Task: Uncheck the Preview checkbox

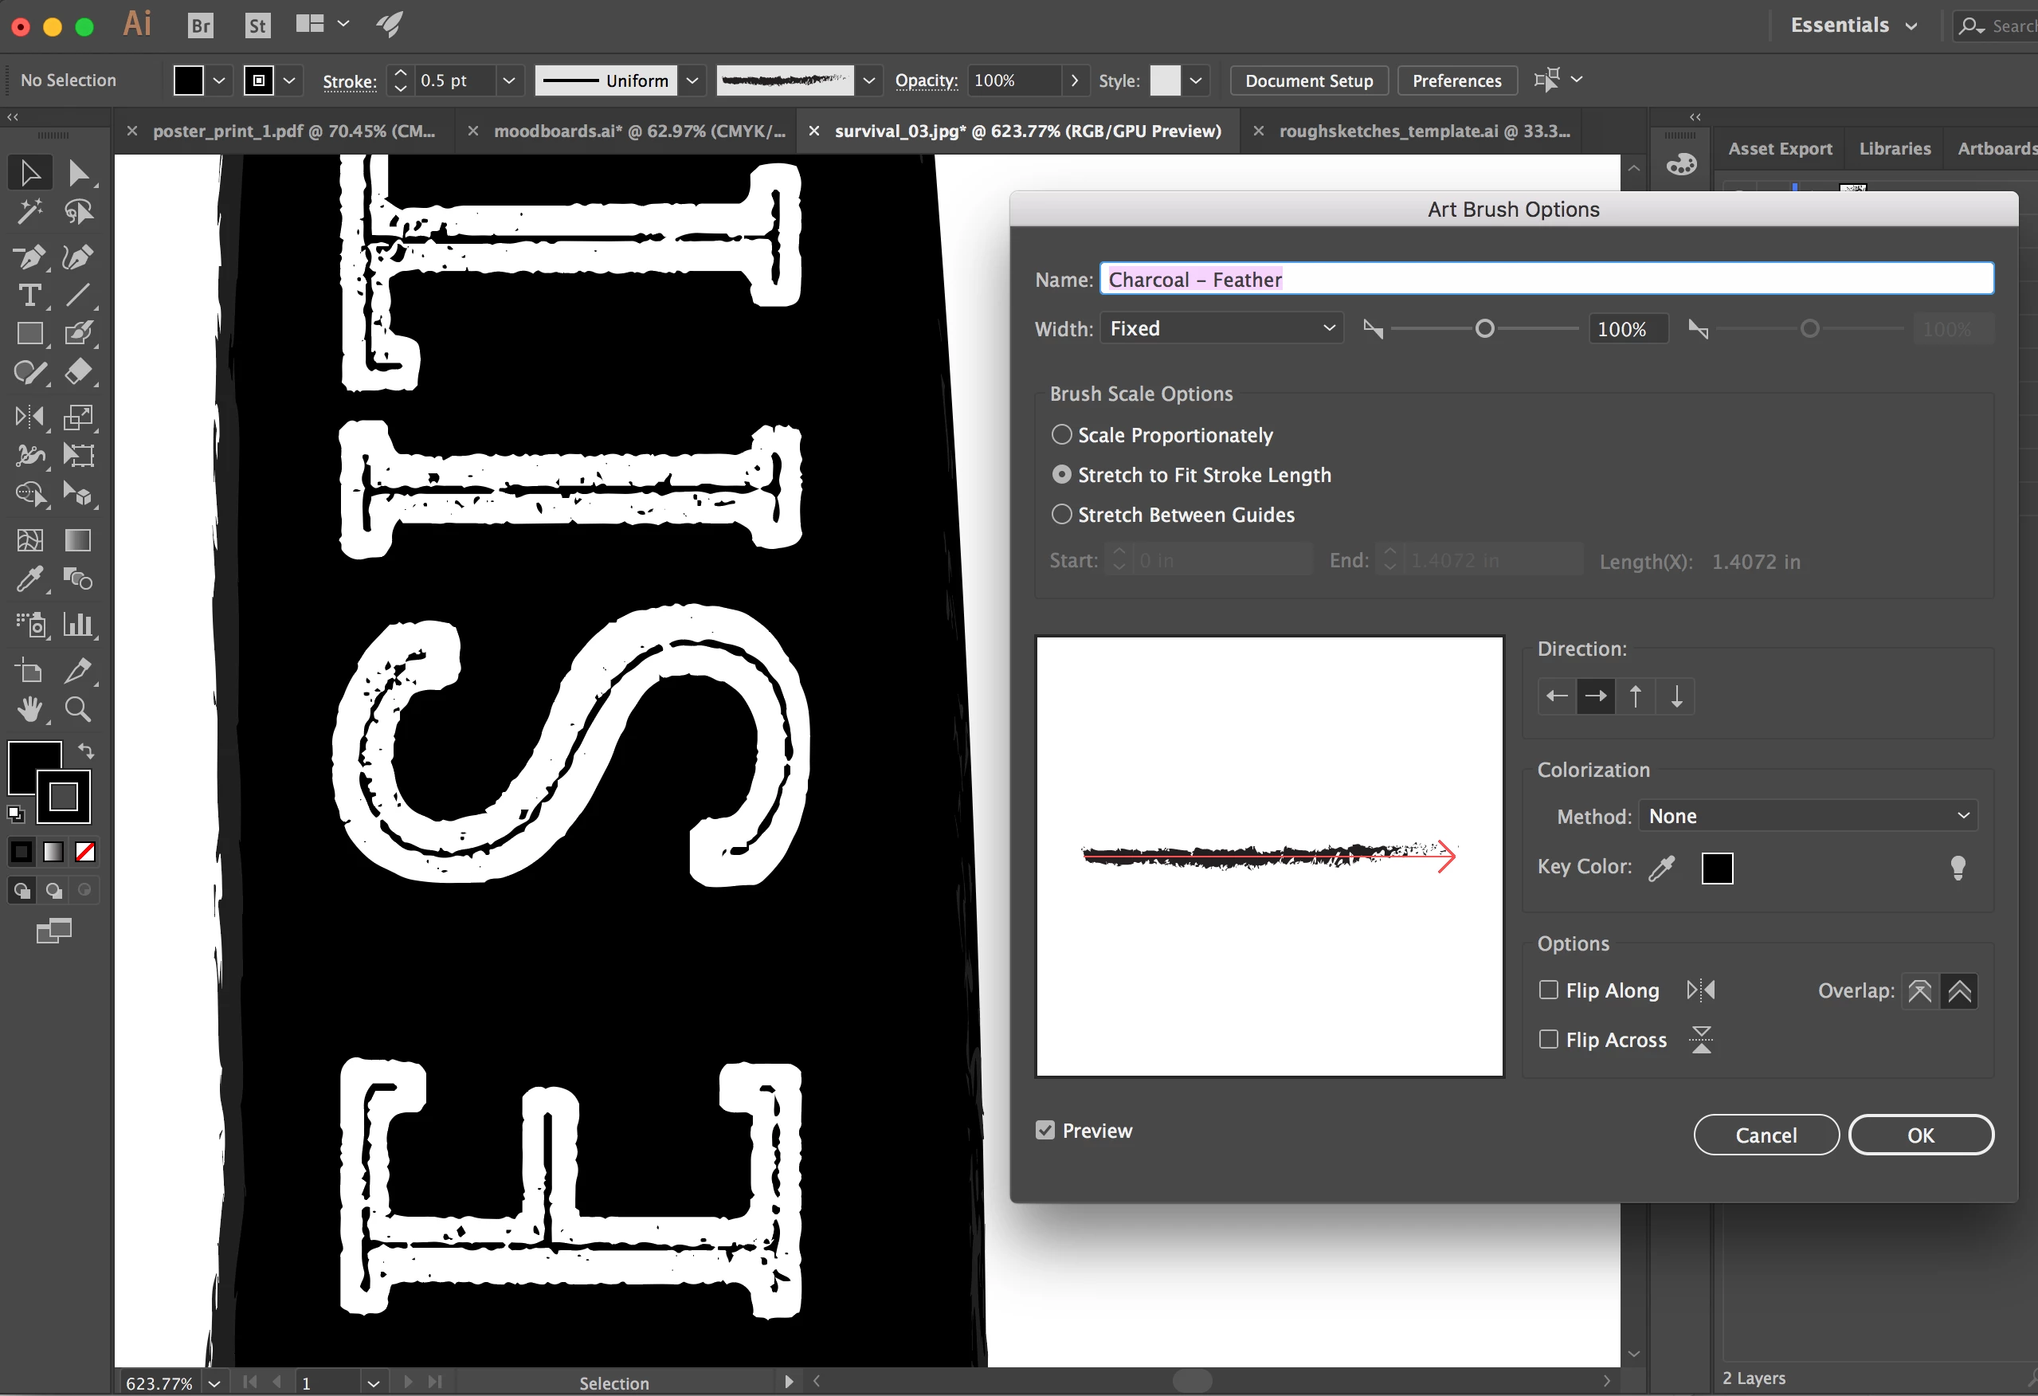Action: (1044, 1131)
